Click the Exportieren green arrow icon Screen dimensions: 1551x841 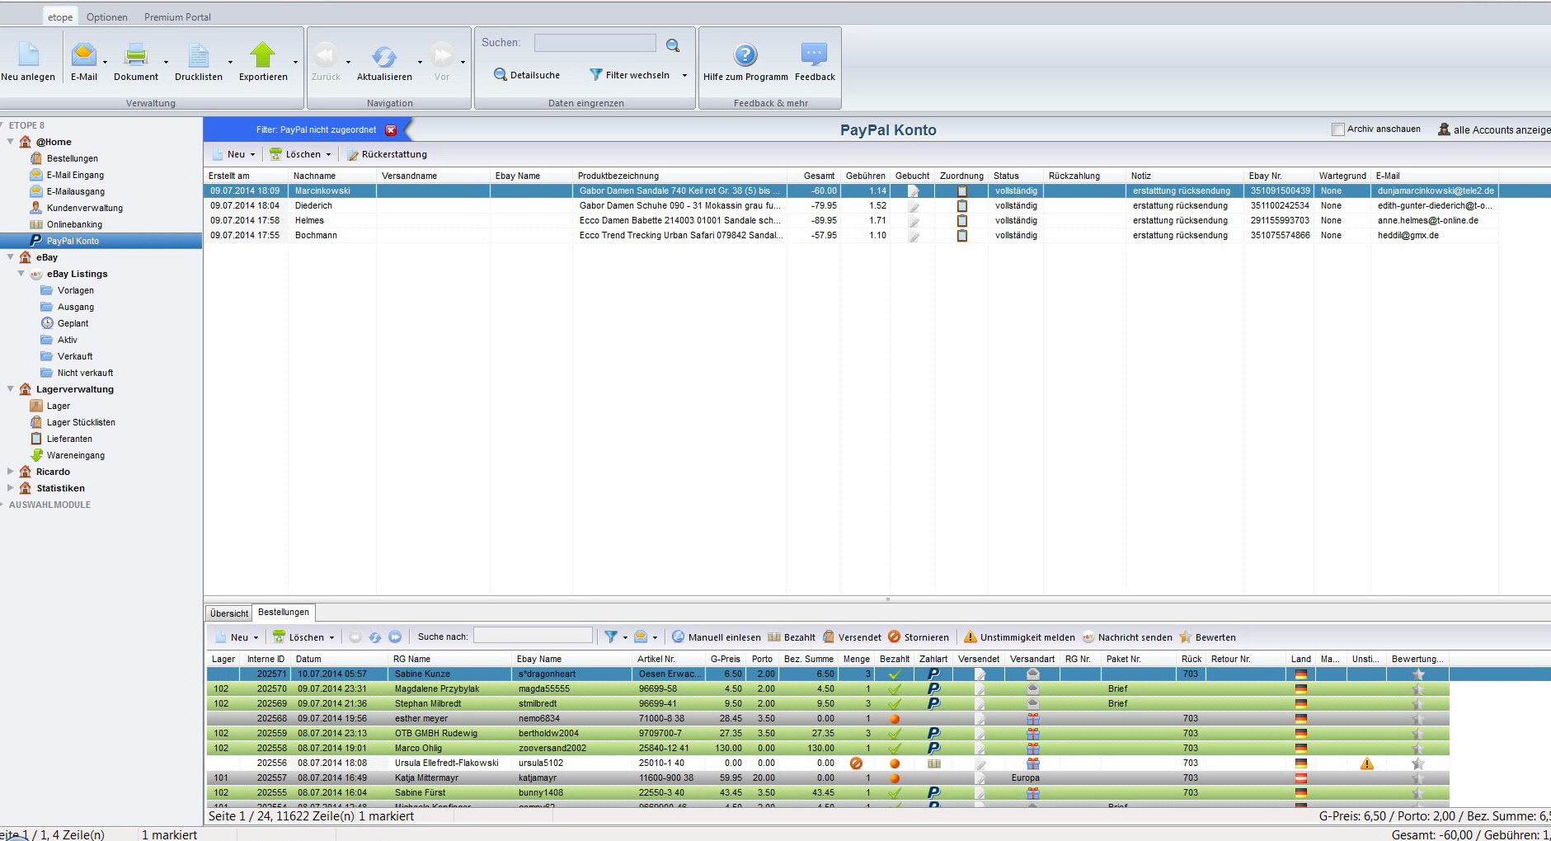click(x=262, y=55)
